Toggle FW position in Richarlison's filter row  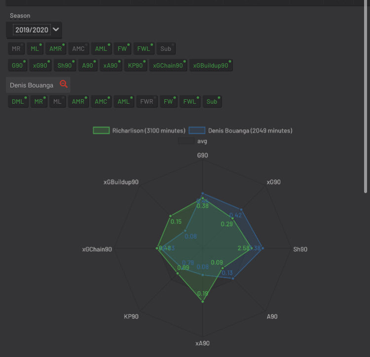click(122, 49)
